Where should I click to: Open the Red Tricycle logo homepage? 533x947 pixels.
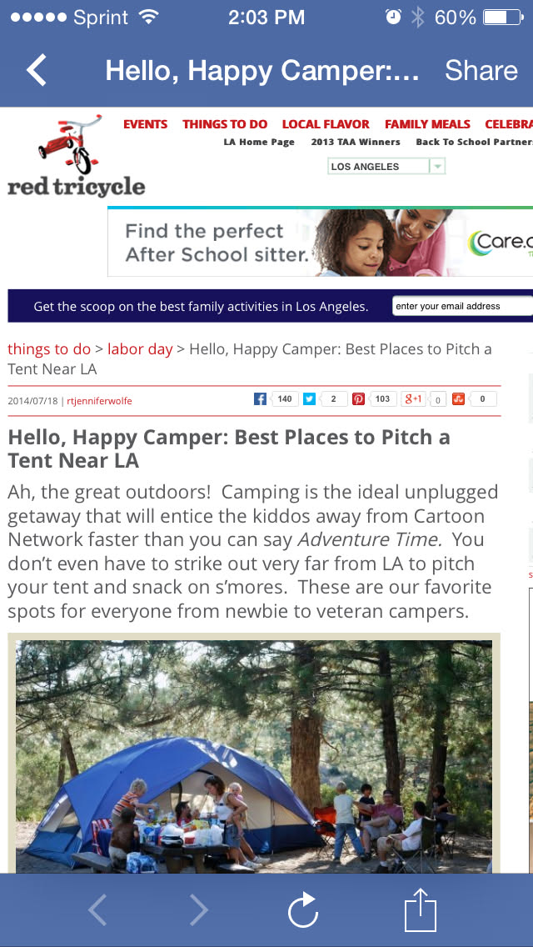(76, 158)
